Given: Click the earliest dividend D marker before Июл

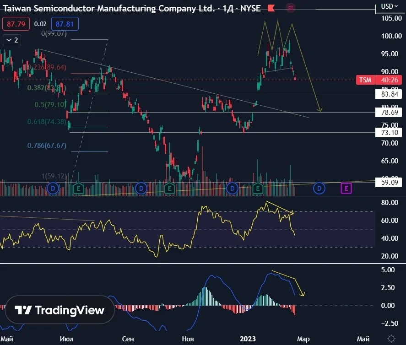Looking at the screenshot, I should 53,189.
